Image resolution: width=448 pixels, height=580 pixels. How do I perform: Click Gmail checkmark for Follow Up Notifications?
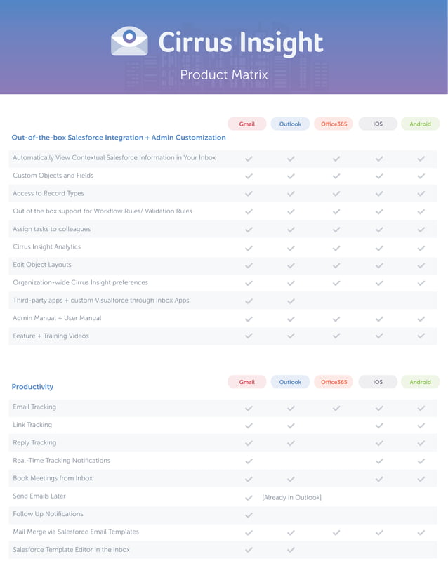249,515
